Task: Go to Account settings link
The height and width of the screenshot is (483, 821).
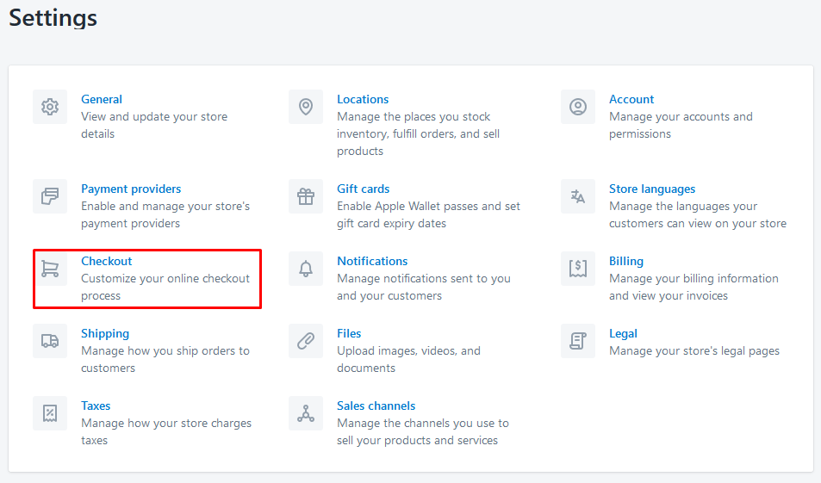Action: pyautogui.click(x=631, y=99)
